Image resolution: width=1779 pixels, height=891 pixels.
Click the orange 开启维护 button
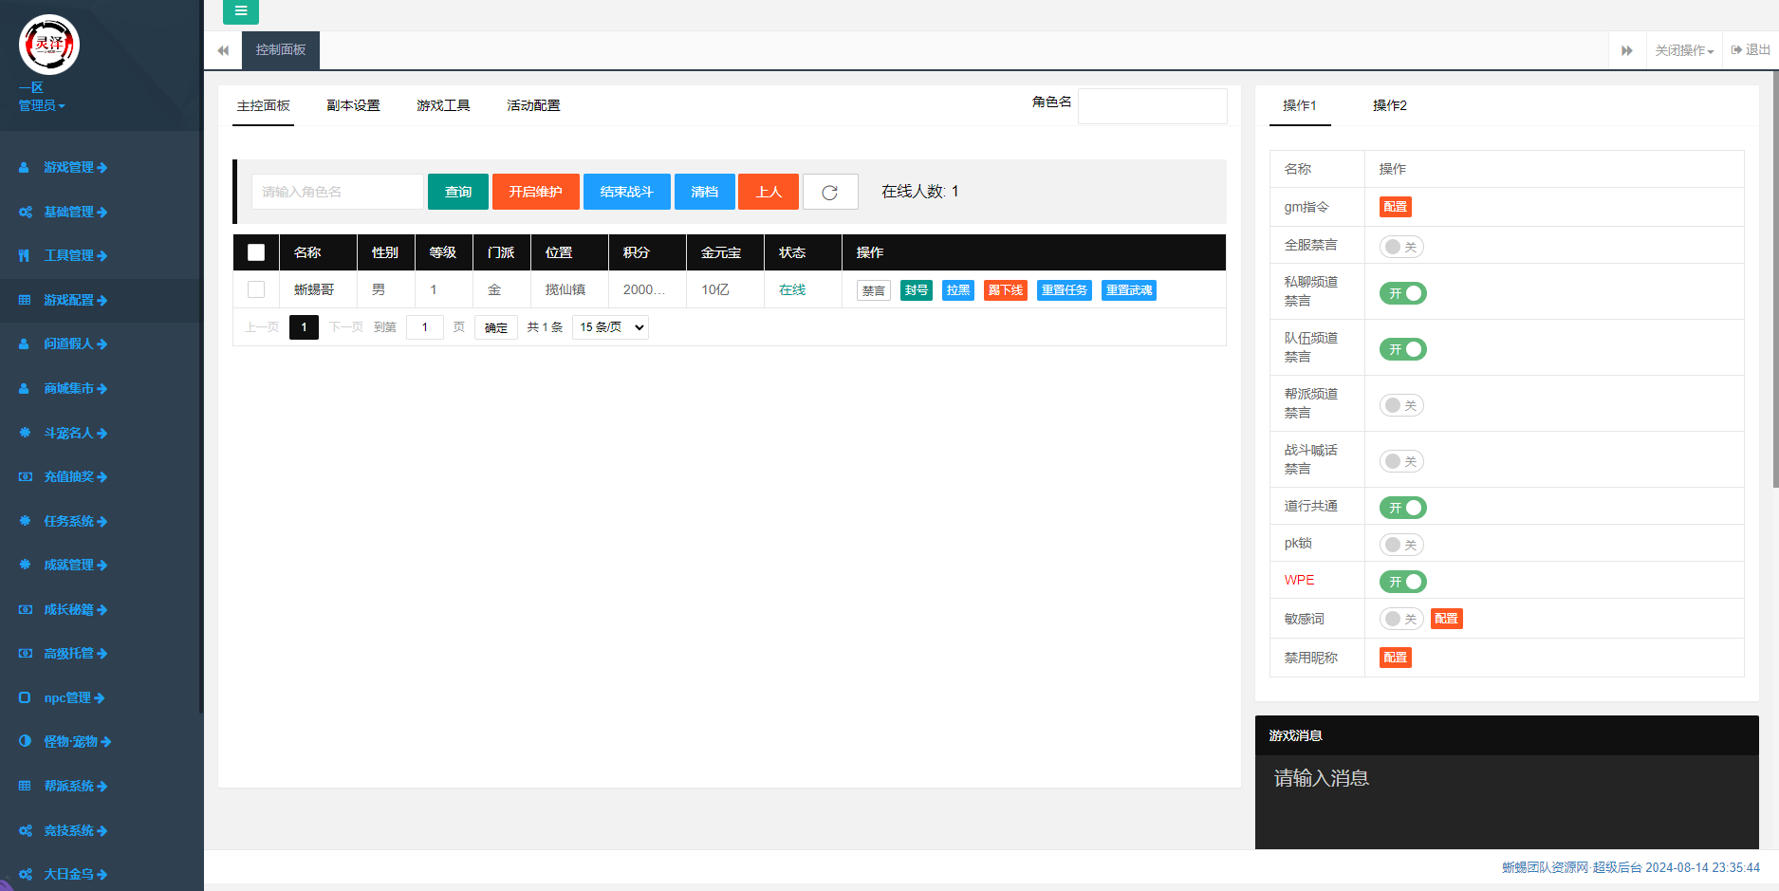(535, 192)
